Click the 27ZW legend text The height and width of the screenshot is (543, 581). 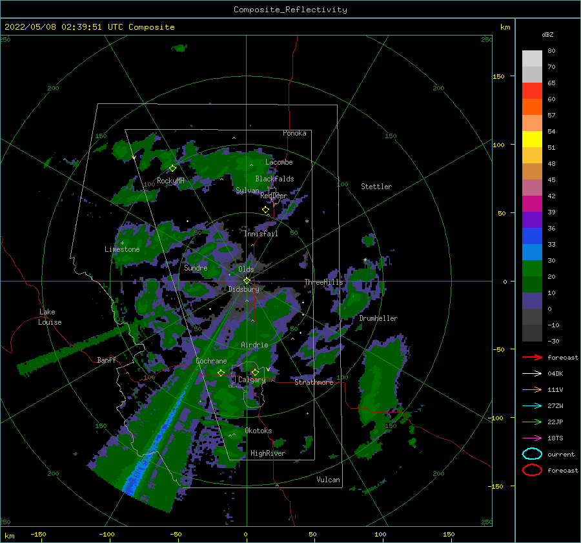(x=555, y=406)
